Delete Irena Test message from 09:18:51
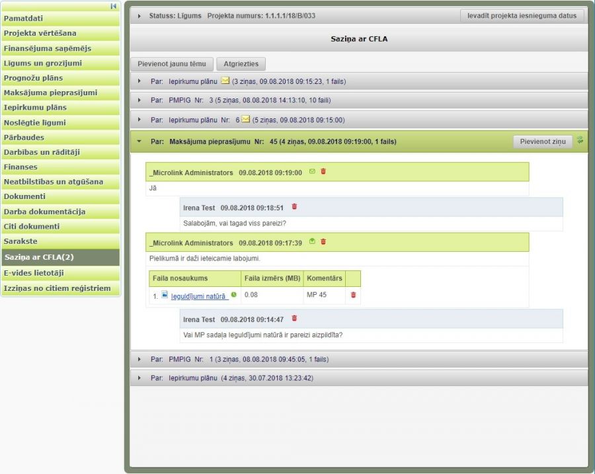Screen dimensions: 595x474 [294, 207]
